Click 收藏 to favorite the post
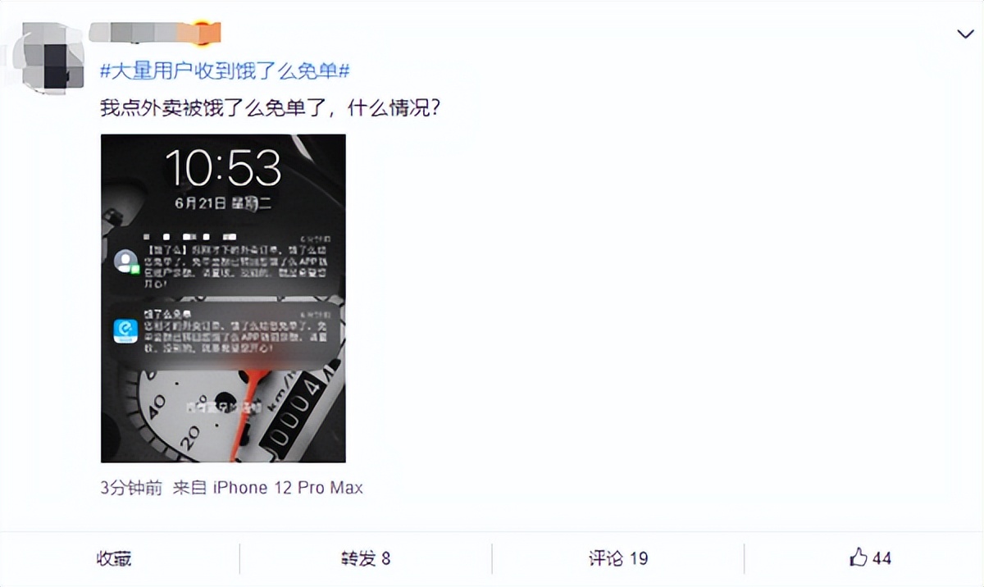 [114, 558]
